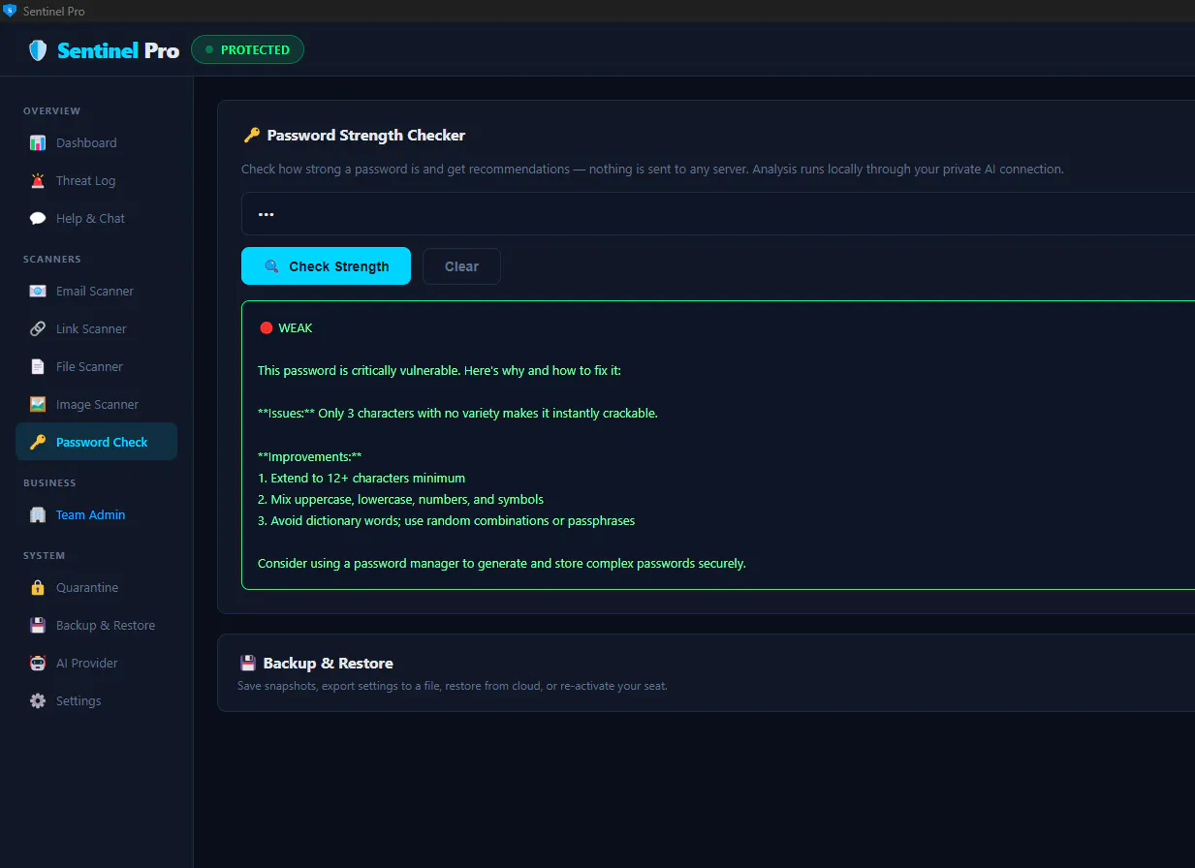This screenshot has height=868, width=1195.
Task: Click 'Avoid dictionary words' recommendation line
Action: (447, 521)
